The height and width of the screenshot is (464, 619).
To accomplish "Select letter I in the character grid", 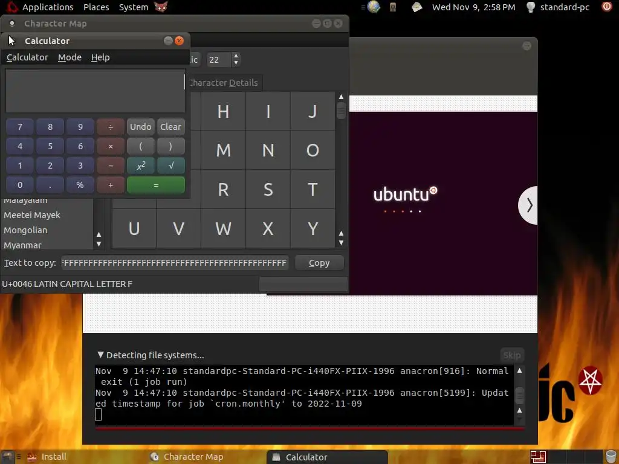I will coord(268,111).
